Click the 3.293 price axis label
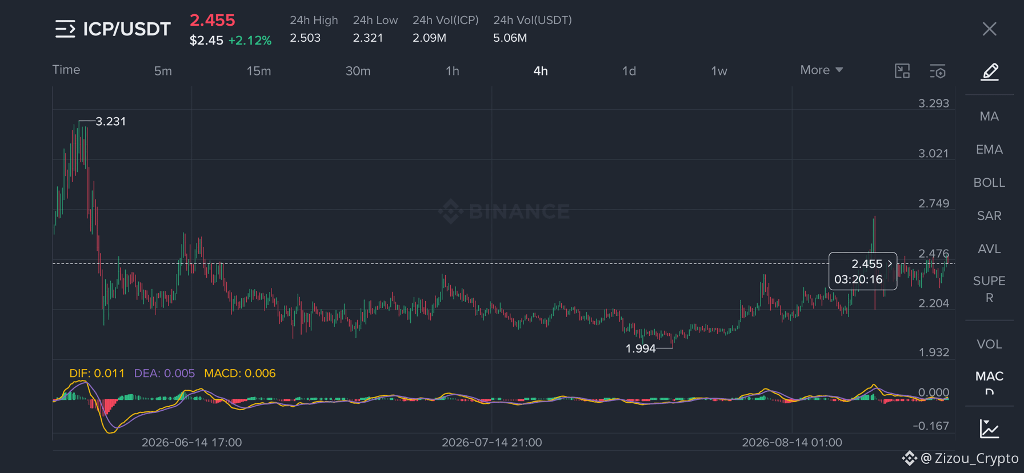1024x473 pixels. coord(933,103)
